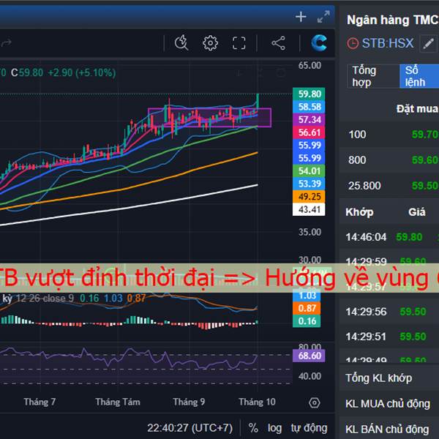Click the buy order row with 800 volume
The height and width of the screenshot is (439, 439).
pos(389,160)
